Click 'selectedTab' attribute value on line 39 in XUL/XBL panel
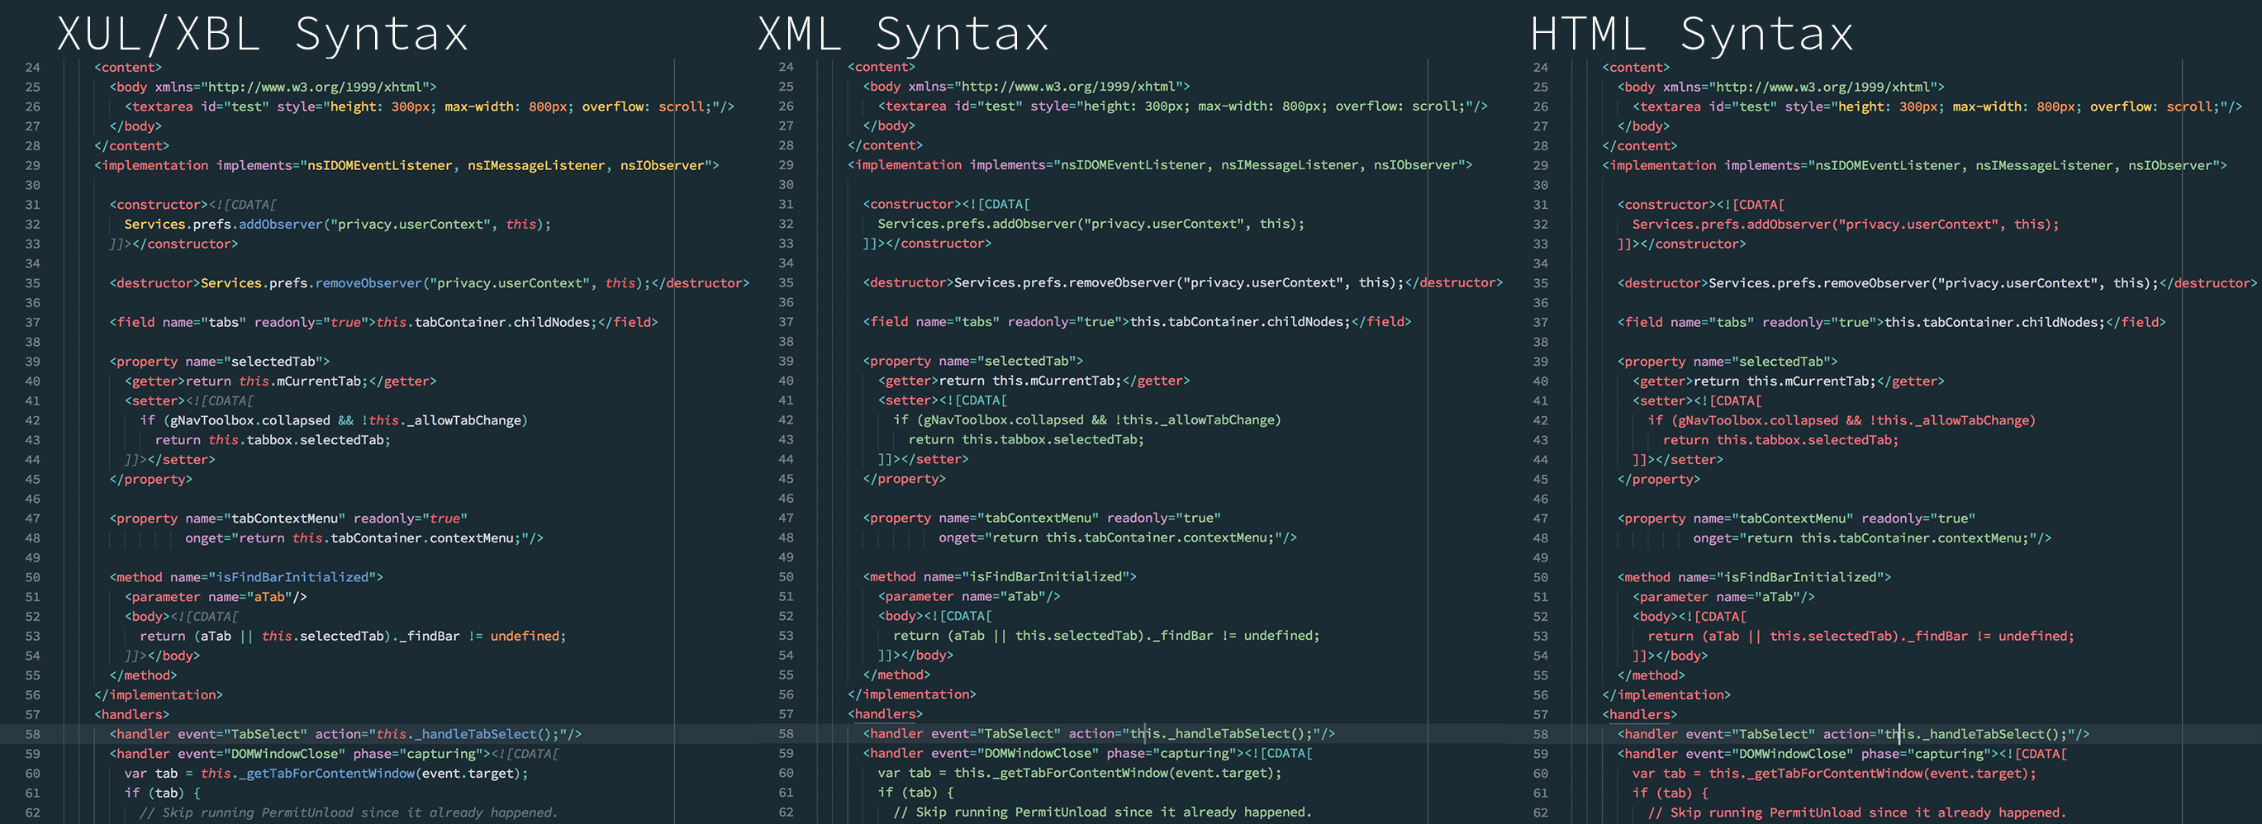The height and width of the screenshot is (824, 2262). [273, 362]
